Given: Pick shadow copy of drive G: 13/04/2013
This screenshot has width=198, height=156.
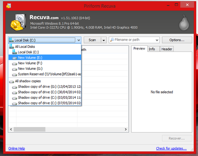Looking at the screenshot, I should 45,87.
